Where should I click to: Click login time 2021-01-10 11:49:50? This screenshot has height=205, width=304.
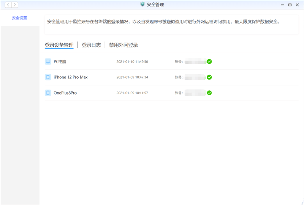click(132, 61)
